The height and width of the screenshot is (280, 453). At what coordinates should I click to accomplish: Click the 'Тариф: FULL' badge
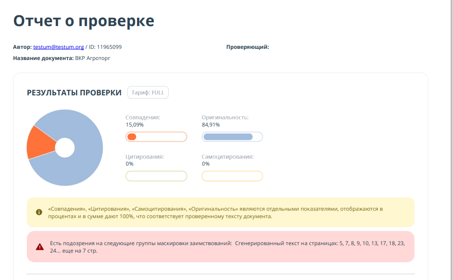(148, 93)
